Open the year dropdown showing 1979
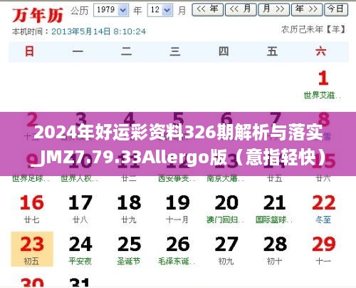Viewport: 356px width, 288px height. click(111, 10)
